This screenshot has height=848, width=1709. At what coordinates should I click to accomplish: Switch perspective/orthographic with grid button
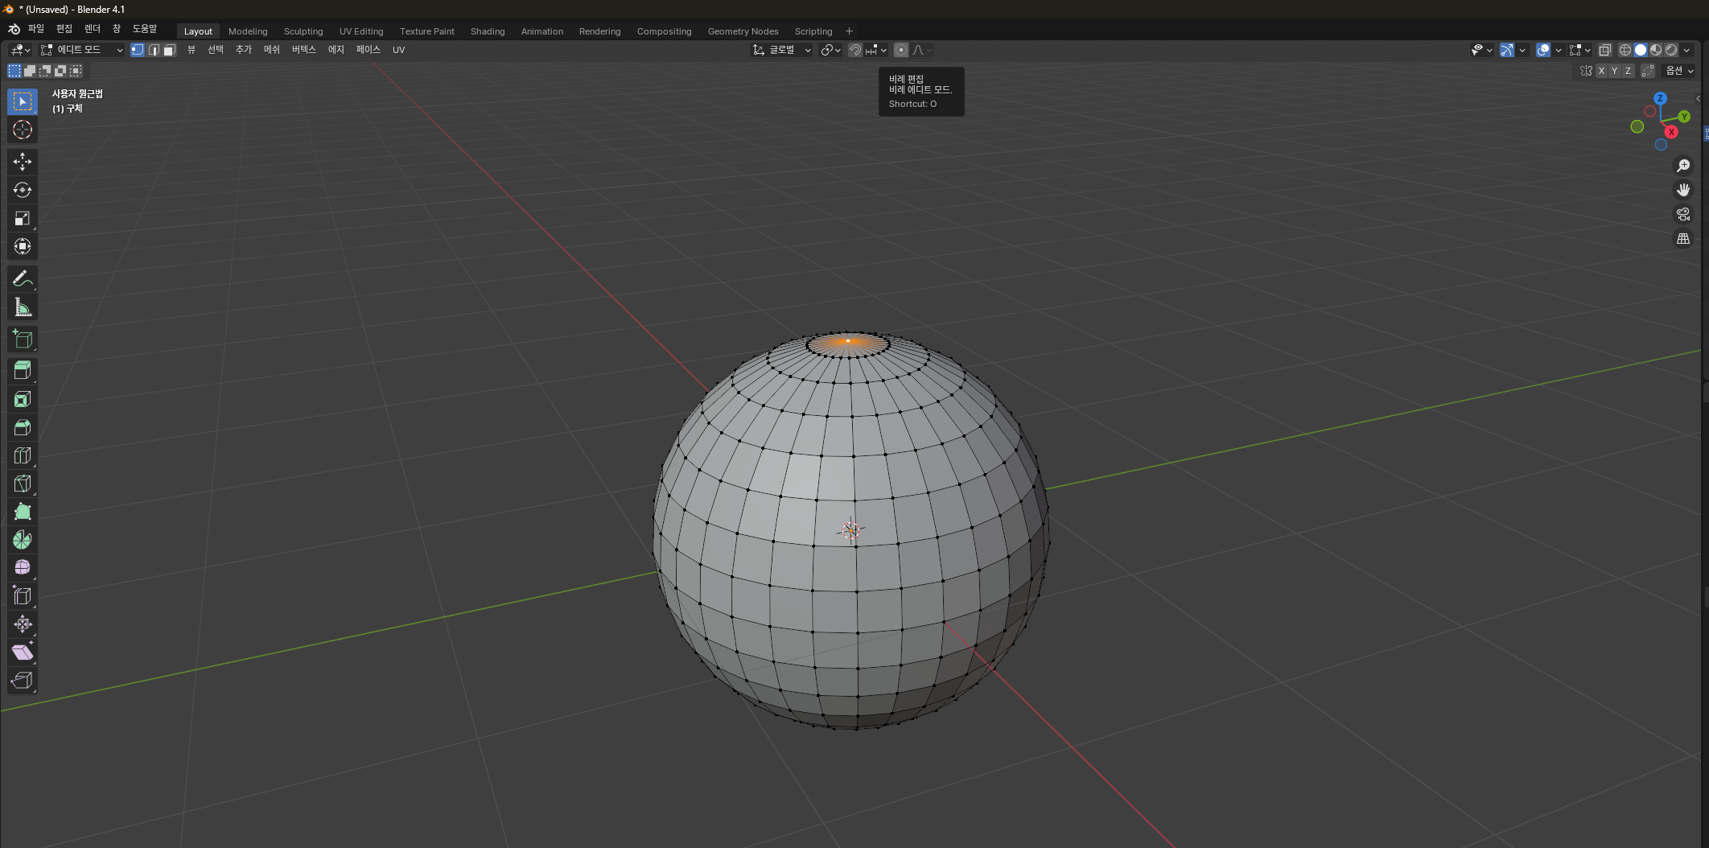point(1682,238)
